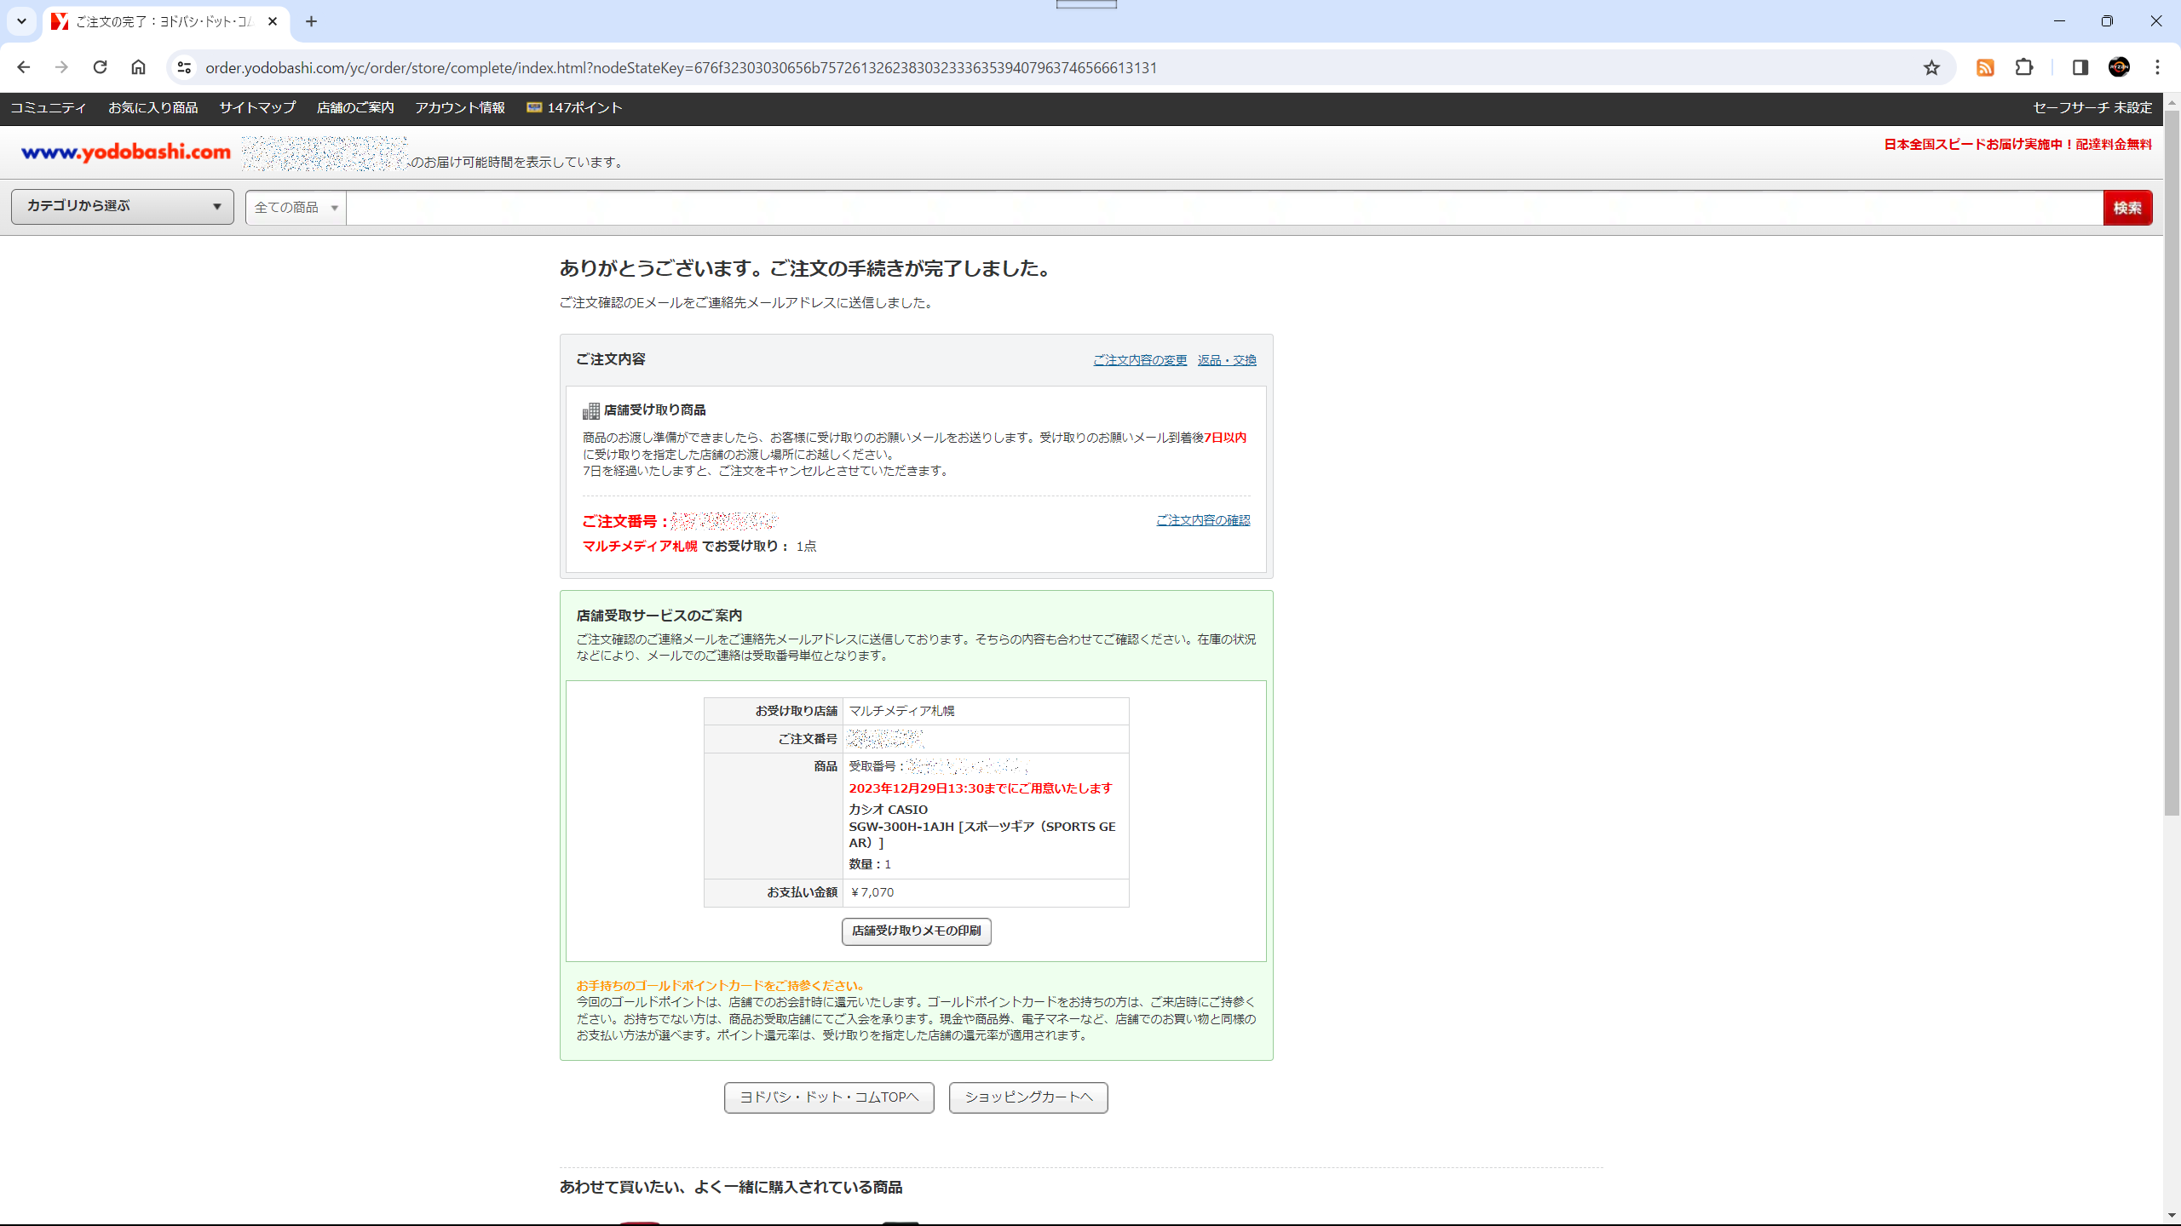This screenshot has height=1226, width=2181.
Task: Focus the product search field
Action: pos(1224,208)
